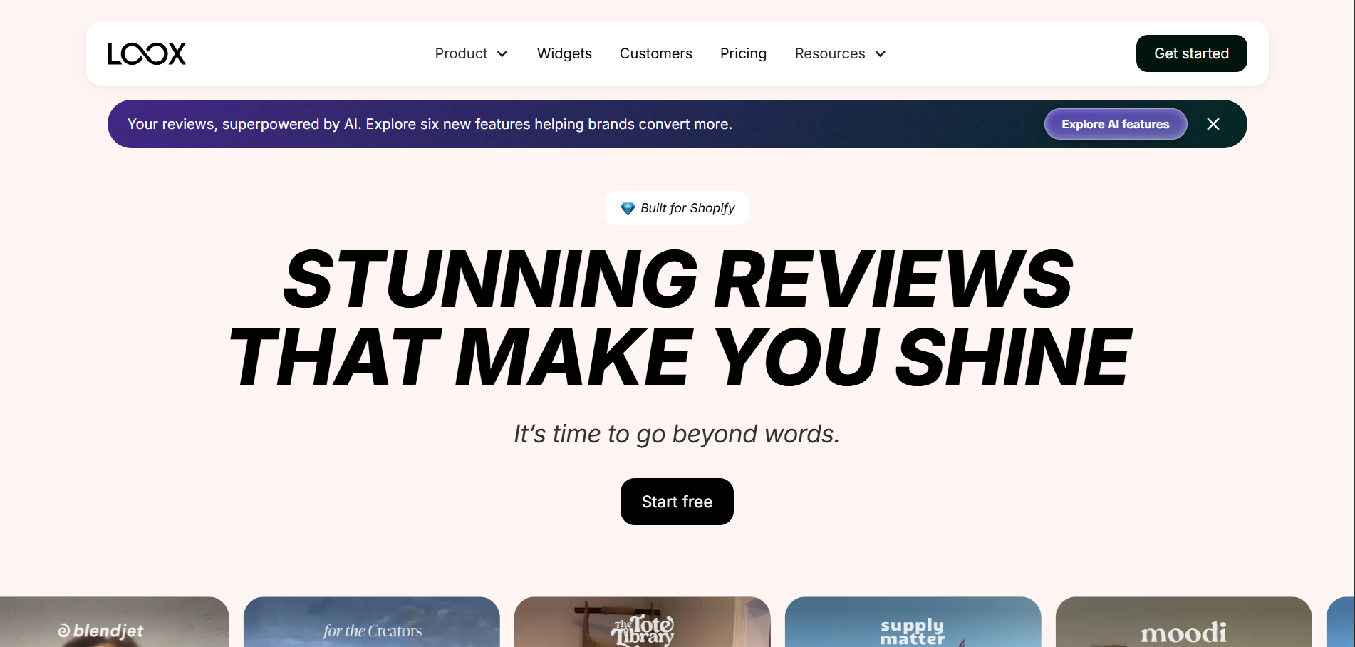Open the Resources menu
Screen dimensions: 1355x647
tap(830, 53)
